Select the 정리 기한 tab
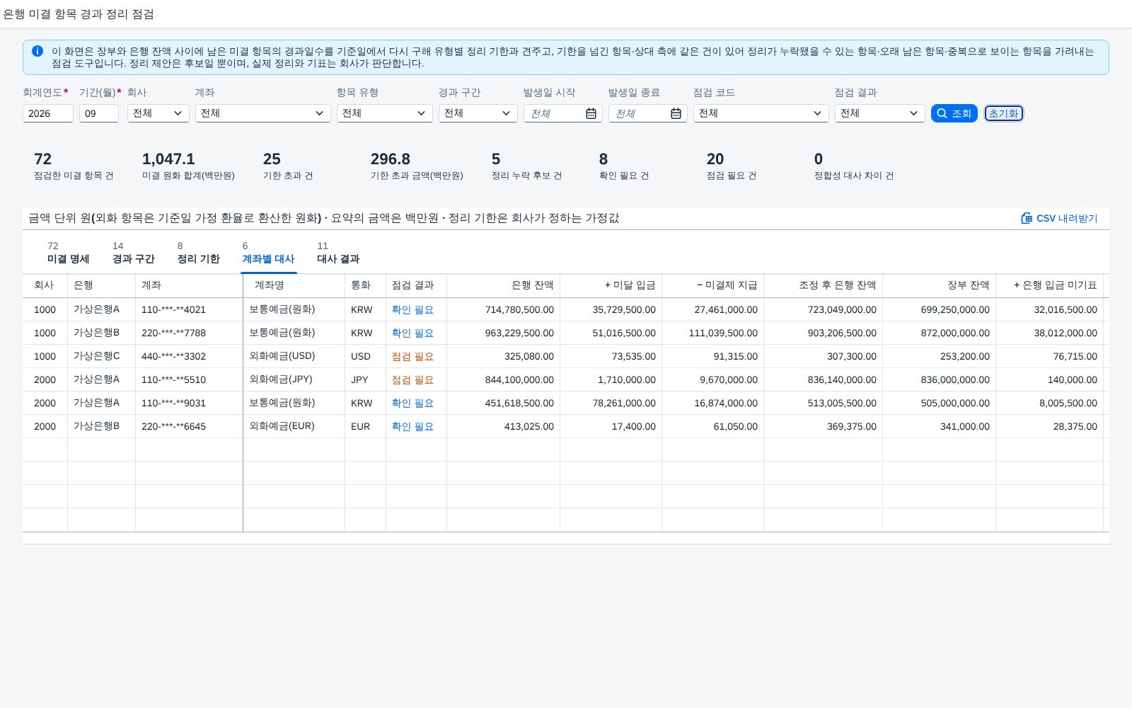 198,253
